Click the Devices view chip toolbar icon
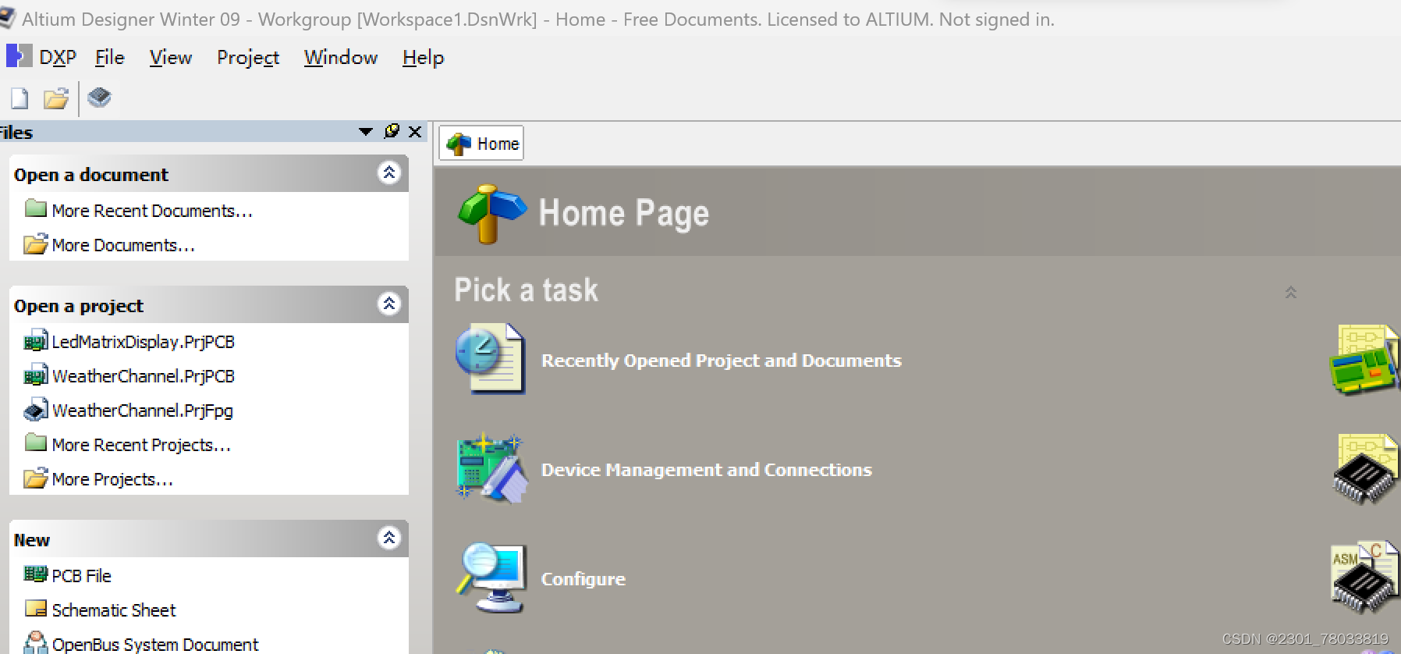1401x654 pixels. 99,98
